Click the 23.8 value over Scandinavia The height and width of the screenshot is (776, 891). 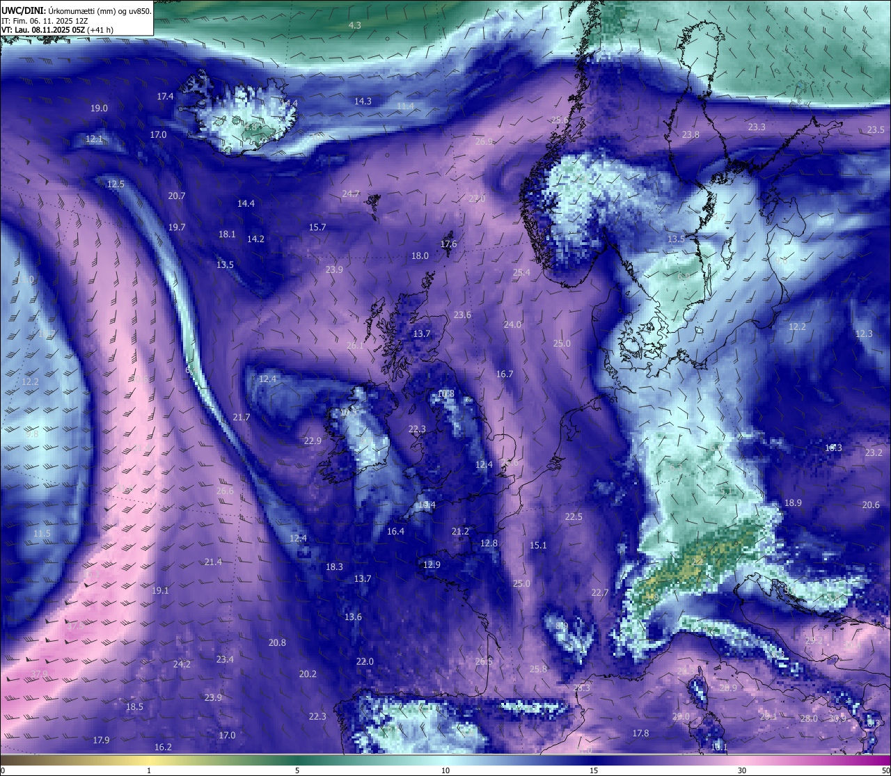point(691,135)
